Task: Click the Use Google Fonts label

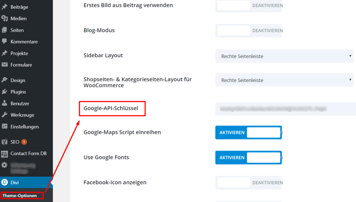Action: click(106, 157)
